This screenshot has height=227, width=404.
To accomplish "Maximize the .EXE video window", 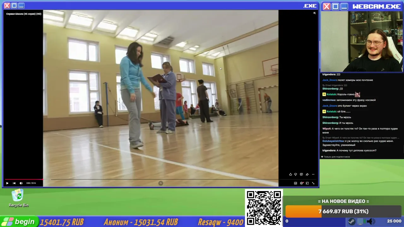I will point(14,6).
